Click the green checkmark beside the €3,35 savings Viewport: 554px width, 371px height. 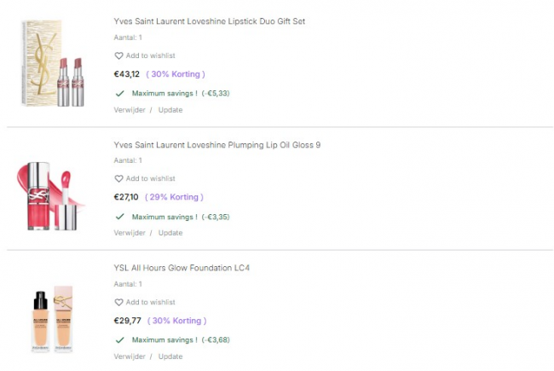(120, 217)
